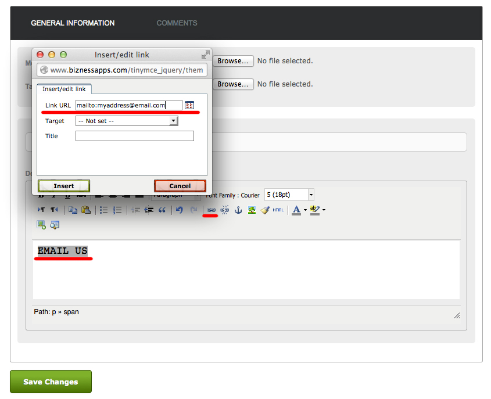Click the insert image icon in toolbar

(x=252, y=210)
